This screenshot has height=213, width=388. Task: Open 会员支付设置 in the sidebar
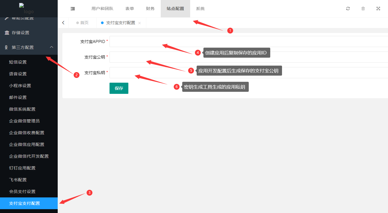[22, 192]
